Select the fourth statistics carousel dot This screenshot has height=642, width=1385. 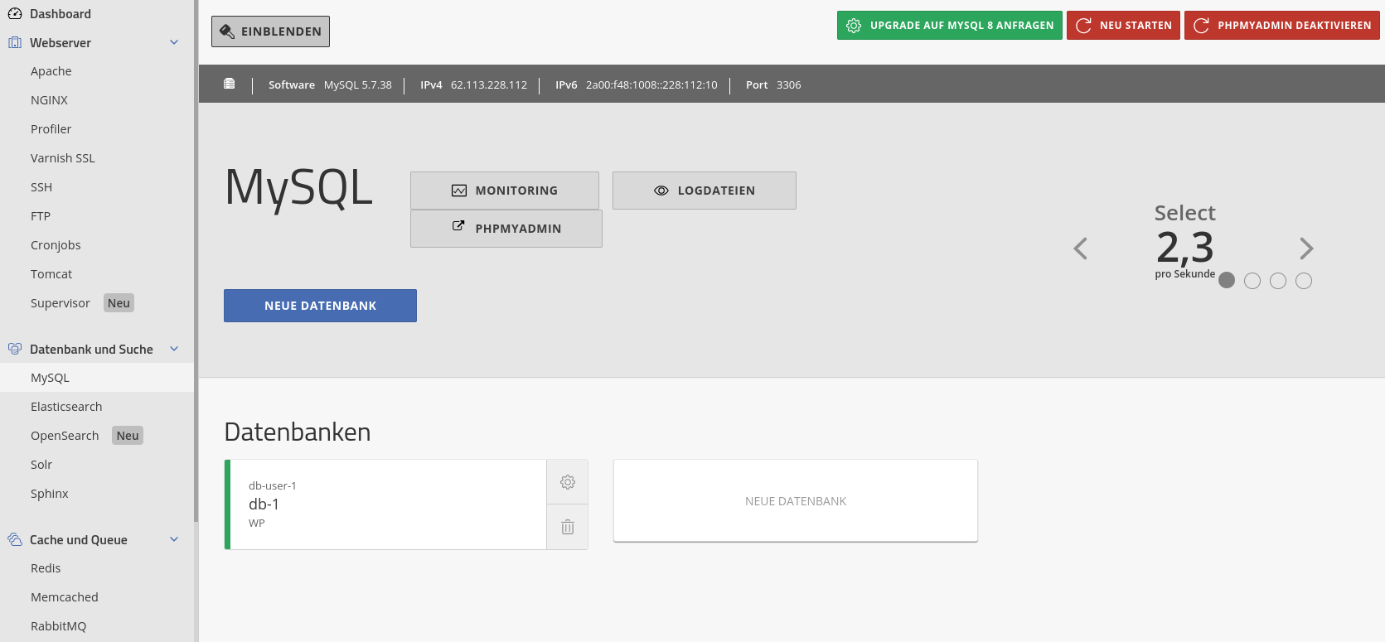(x=1304, y=281)
